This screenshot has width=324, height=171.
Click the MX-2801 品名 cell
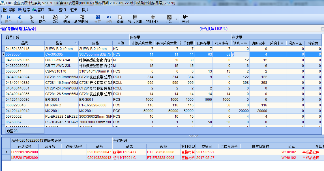pos(62,111)
